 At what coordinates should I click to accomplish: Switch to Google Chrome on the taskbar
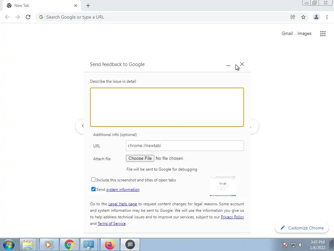[69, 244]
